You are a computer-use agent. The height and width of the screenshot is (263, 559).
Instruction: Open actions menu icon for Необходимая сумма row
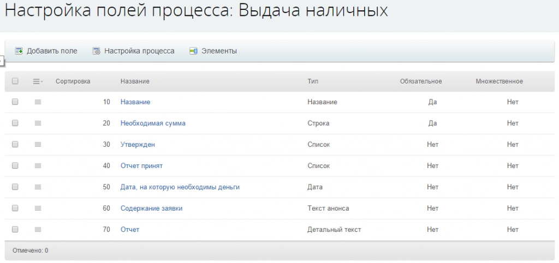tap(38, 123)
